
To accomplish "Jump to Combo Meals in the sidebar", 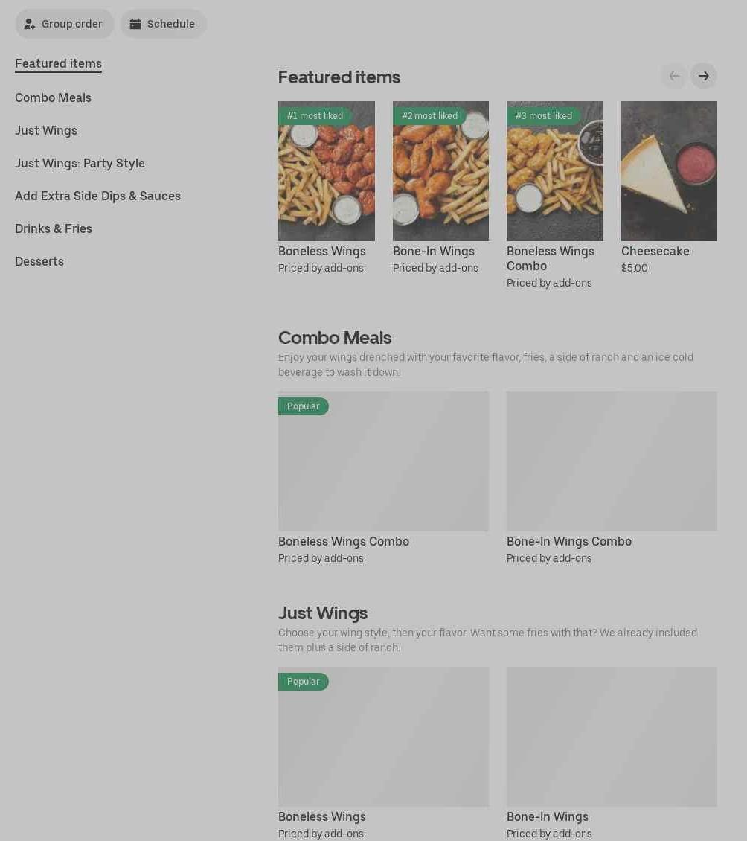I will pyautogui.click(x=53, y=97).
